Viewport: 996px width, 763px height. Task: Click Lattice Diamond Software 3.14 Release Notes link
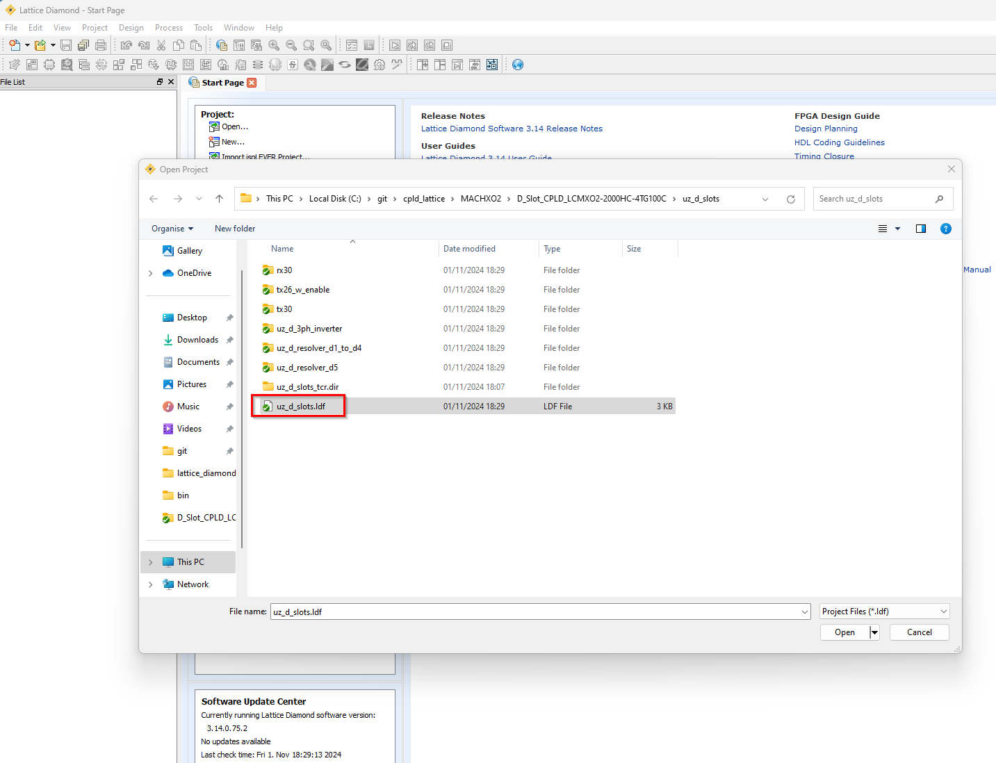pyautogui.click(x=512, y=129)
